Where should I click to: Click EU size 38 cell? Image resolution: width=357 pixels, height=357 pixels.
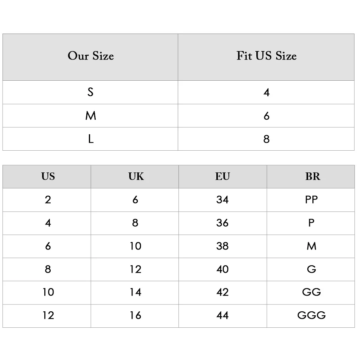click(222, 246)
